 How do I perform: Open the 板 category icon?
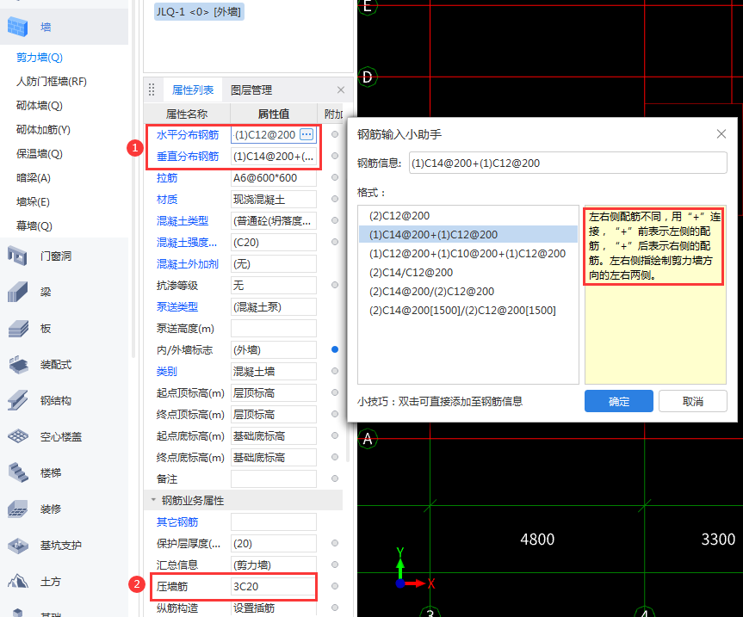pyautogui.click(x=17, y=328)
